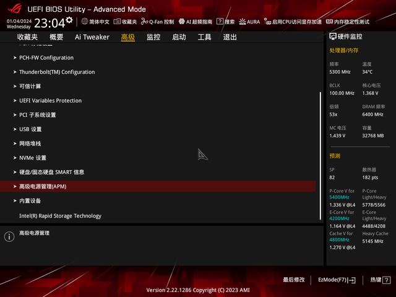
Task: Expand PCH-FW Configuration arrow
Action: pos(15,58)
